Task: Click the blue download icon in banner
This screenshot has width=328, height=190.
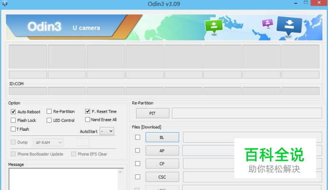Action: point(289,26)
